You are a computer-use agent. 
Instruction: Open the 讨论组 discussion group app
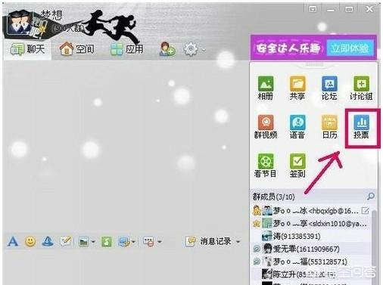pyautogui.click(x=361, y=88)
